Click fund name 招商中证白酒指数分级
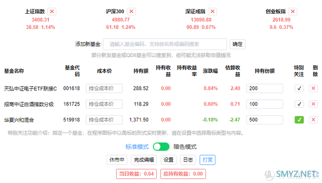 (29, 104)
